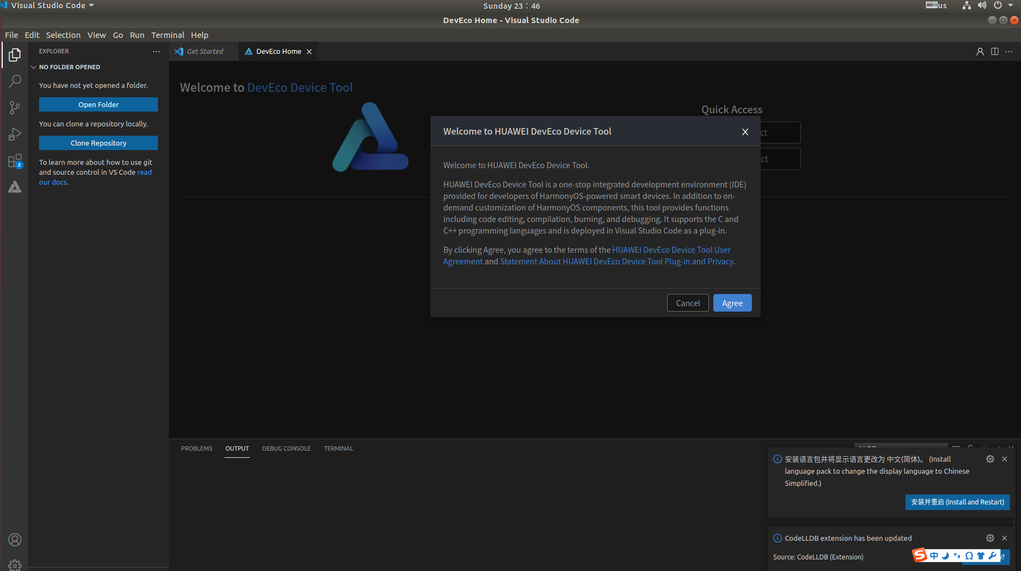Open the system menu dropdown arrow
This screenshot has height=571, width=1021.
tap(1011, 5)
